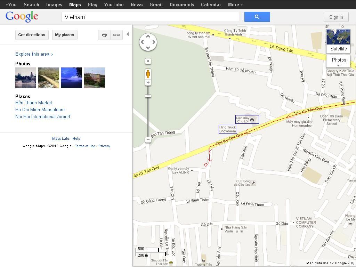Click the Công Ty Tnhh Thành Vinh label
This screenshot has height=267, width=356.
(x=235, y=32)
